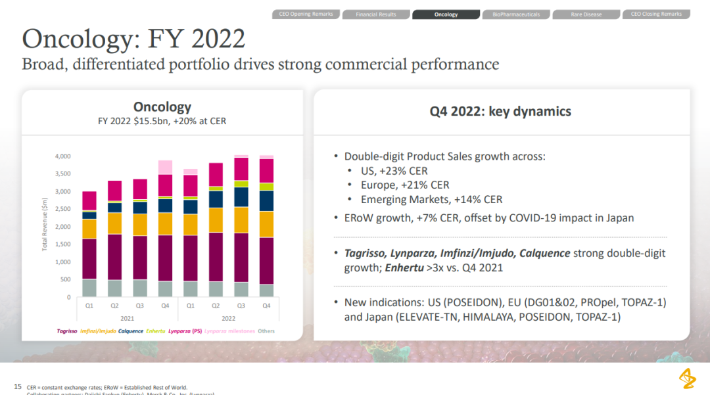This screenshot has height=395, width=710.
Task: Click the Q3 2022 stacked bar
Action: click(x=241, y=226)
